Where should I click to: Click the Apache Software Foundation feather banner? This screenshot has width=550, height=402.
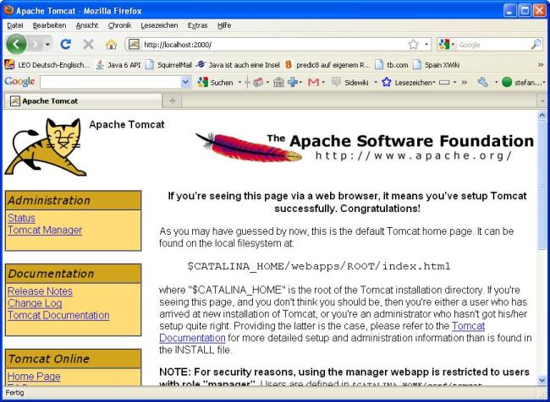coord(364,147)
